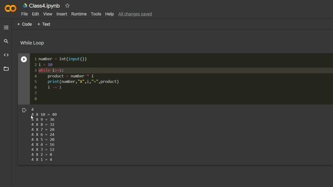Image resolution: width=333 pixels, height=187 pixels.
Task: Select the While Loop text cell
Action: [x=32, y=43]
